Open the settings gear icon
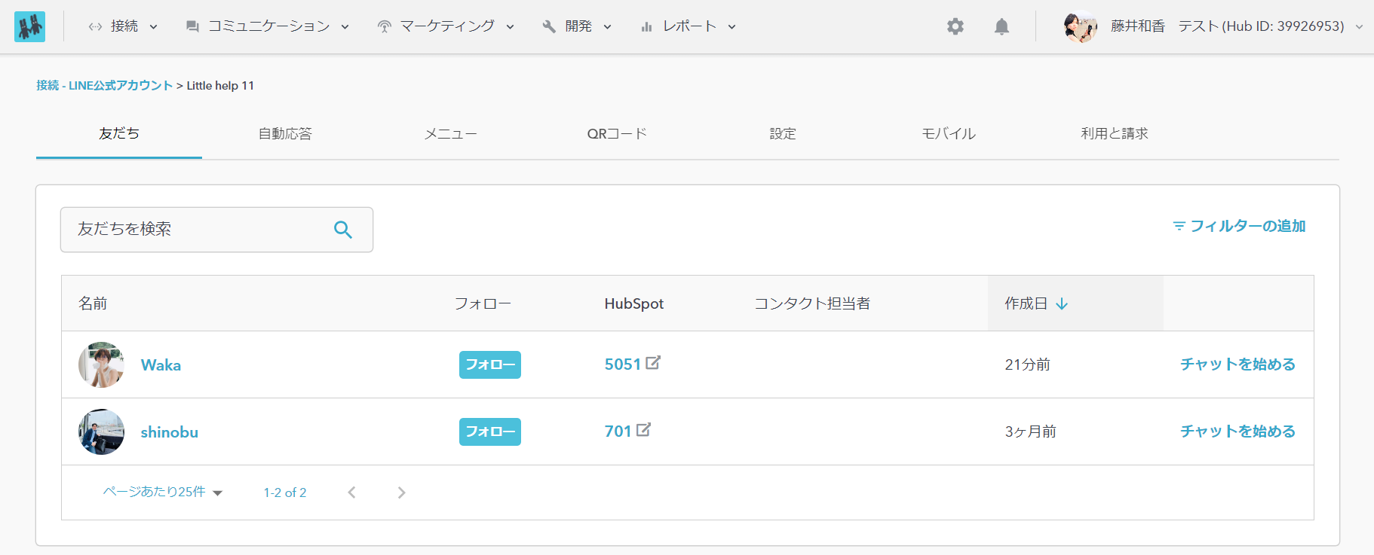The width and height of the screenshot is (1374, 555). pos(955,26)
